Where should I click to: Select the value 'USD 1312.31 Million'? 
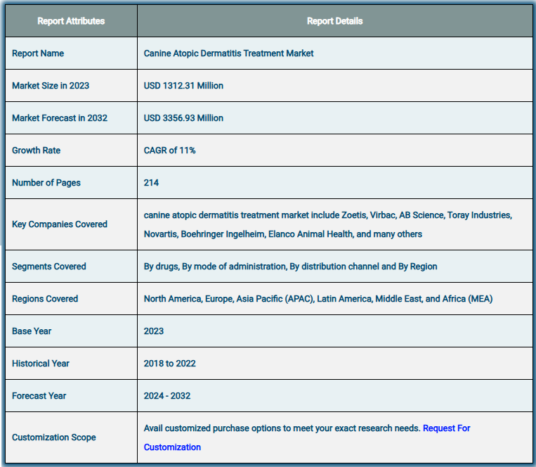[x=183, y=86]
